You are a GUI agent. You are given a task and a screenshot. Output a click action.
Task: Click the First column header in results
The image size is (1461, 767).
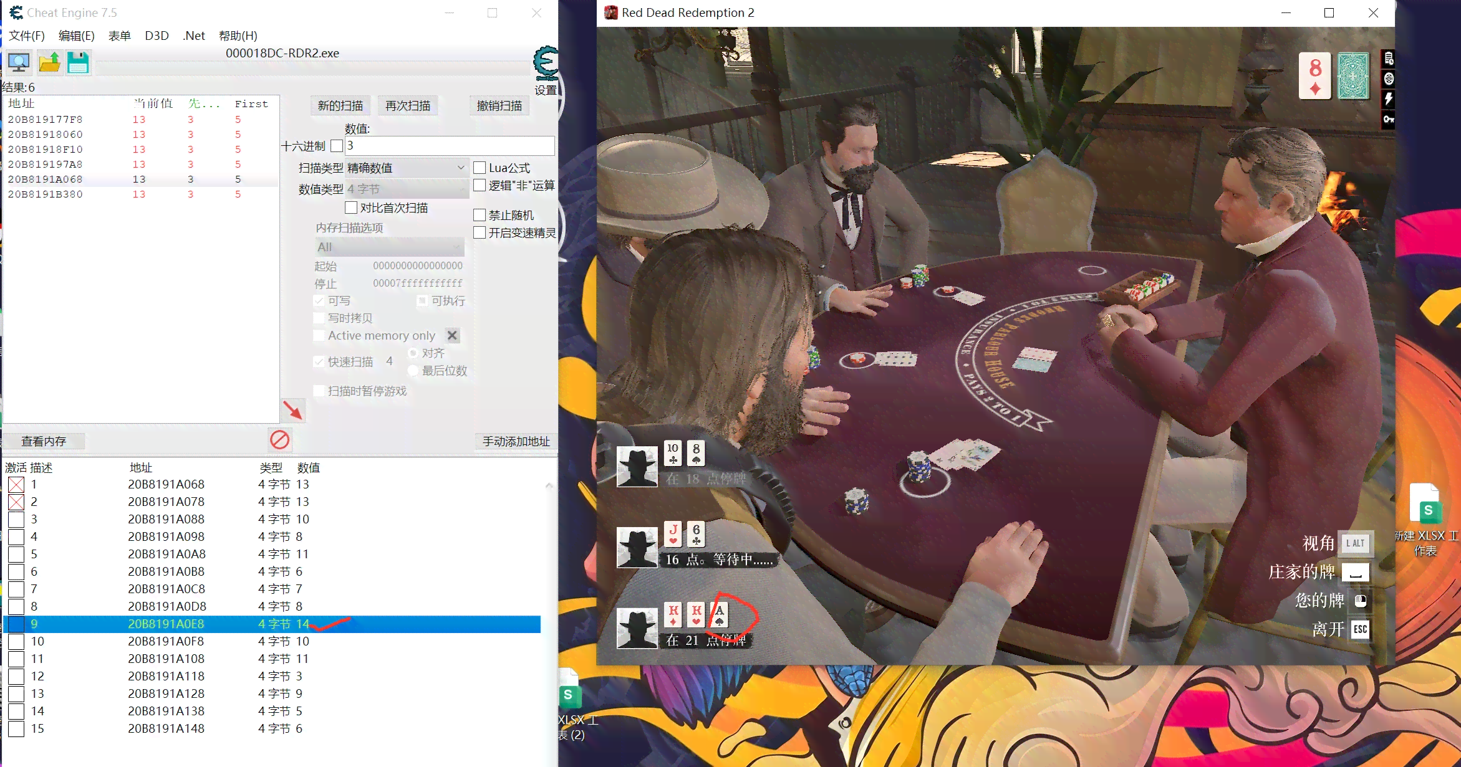click(251, 103)
